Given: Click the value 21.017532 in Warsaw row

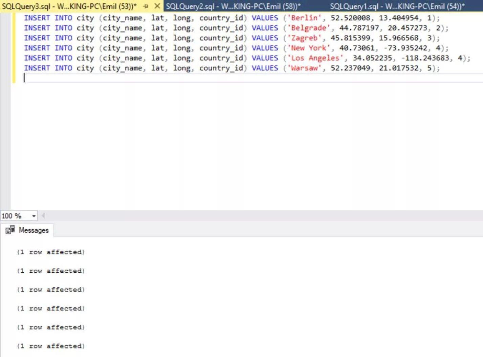Looking at the screenshot, I should 399,68.
